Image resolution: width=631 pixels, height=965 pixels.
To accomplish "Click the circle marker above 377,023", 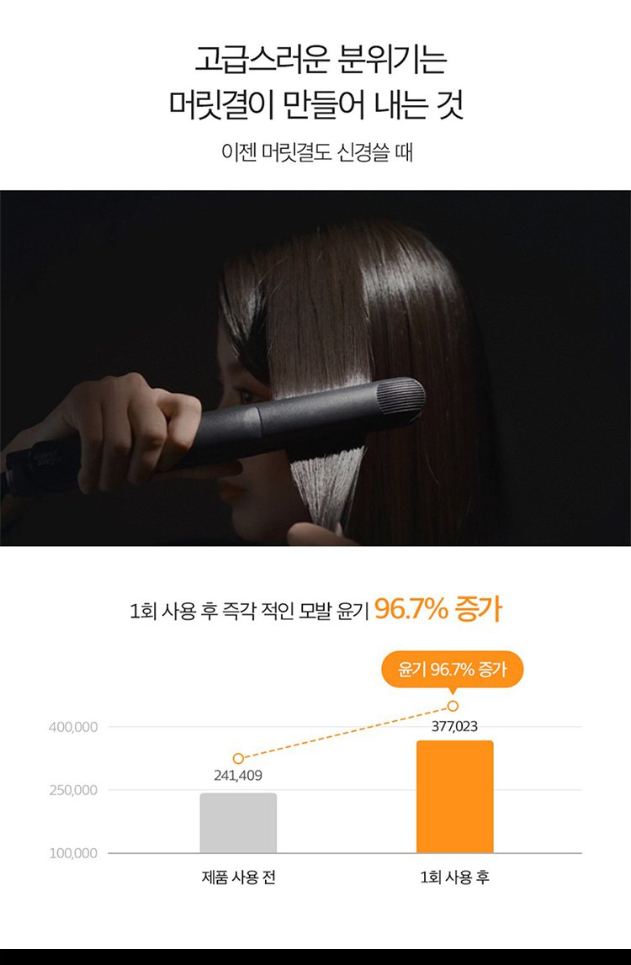I will click(453, 706).
